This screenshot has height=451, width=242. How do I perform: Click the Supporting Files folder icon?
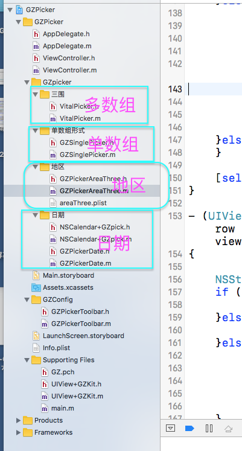[36, 360]
